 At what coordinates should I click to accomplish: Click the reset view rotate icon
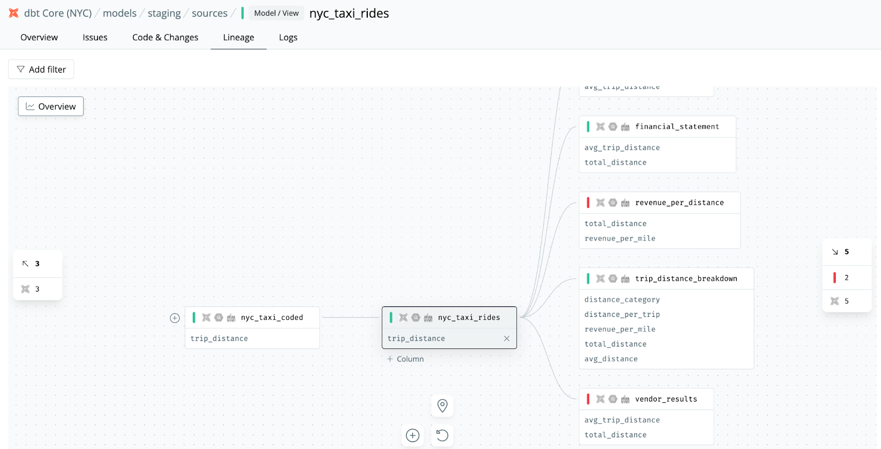442,436
